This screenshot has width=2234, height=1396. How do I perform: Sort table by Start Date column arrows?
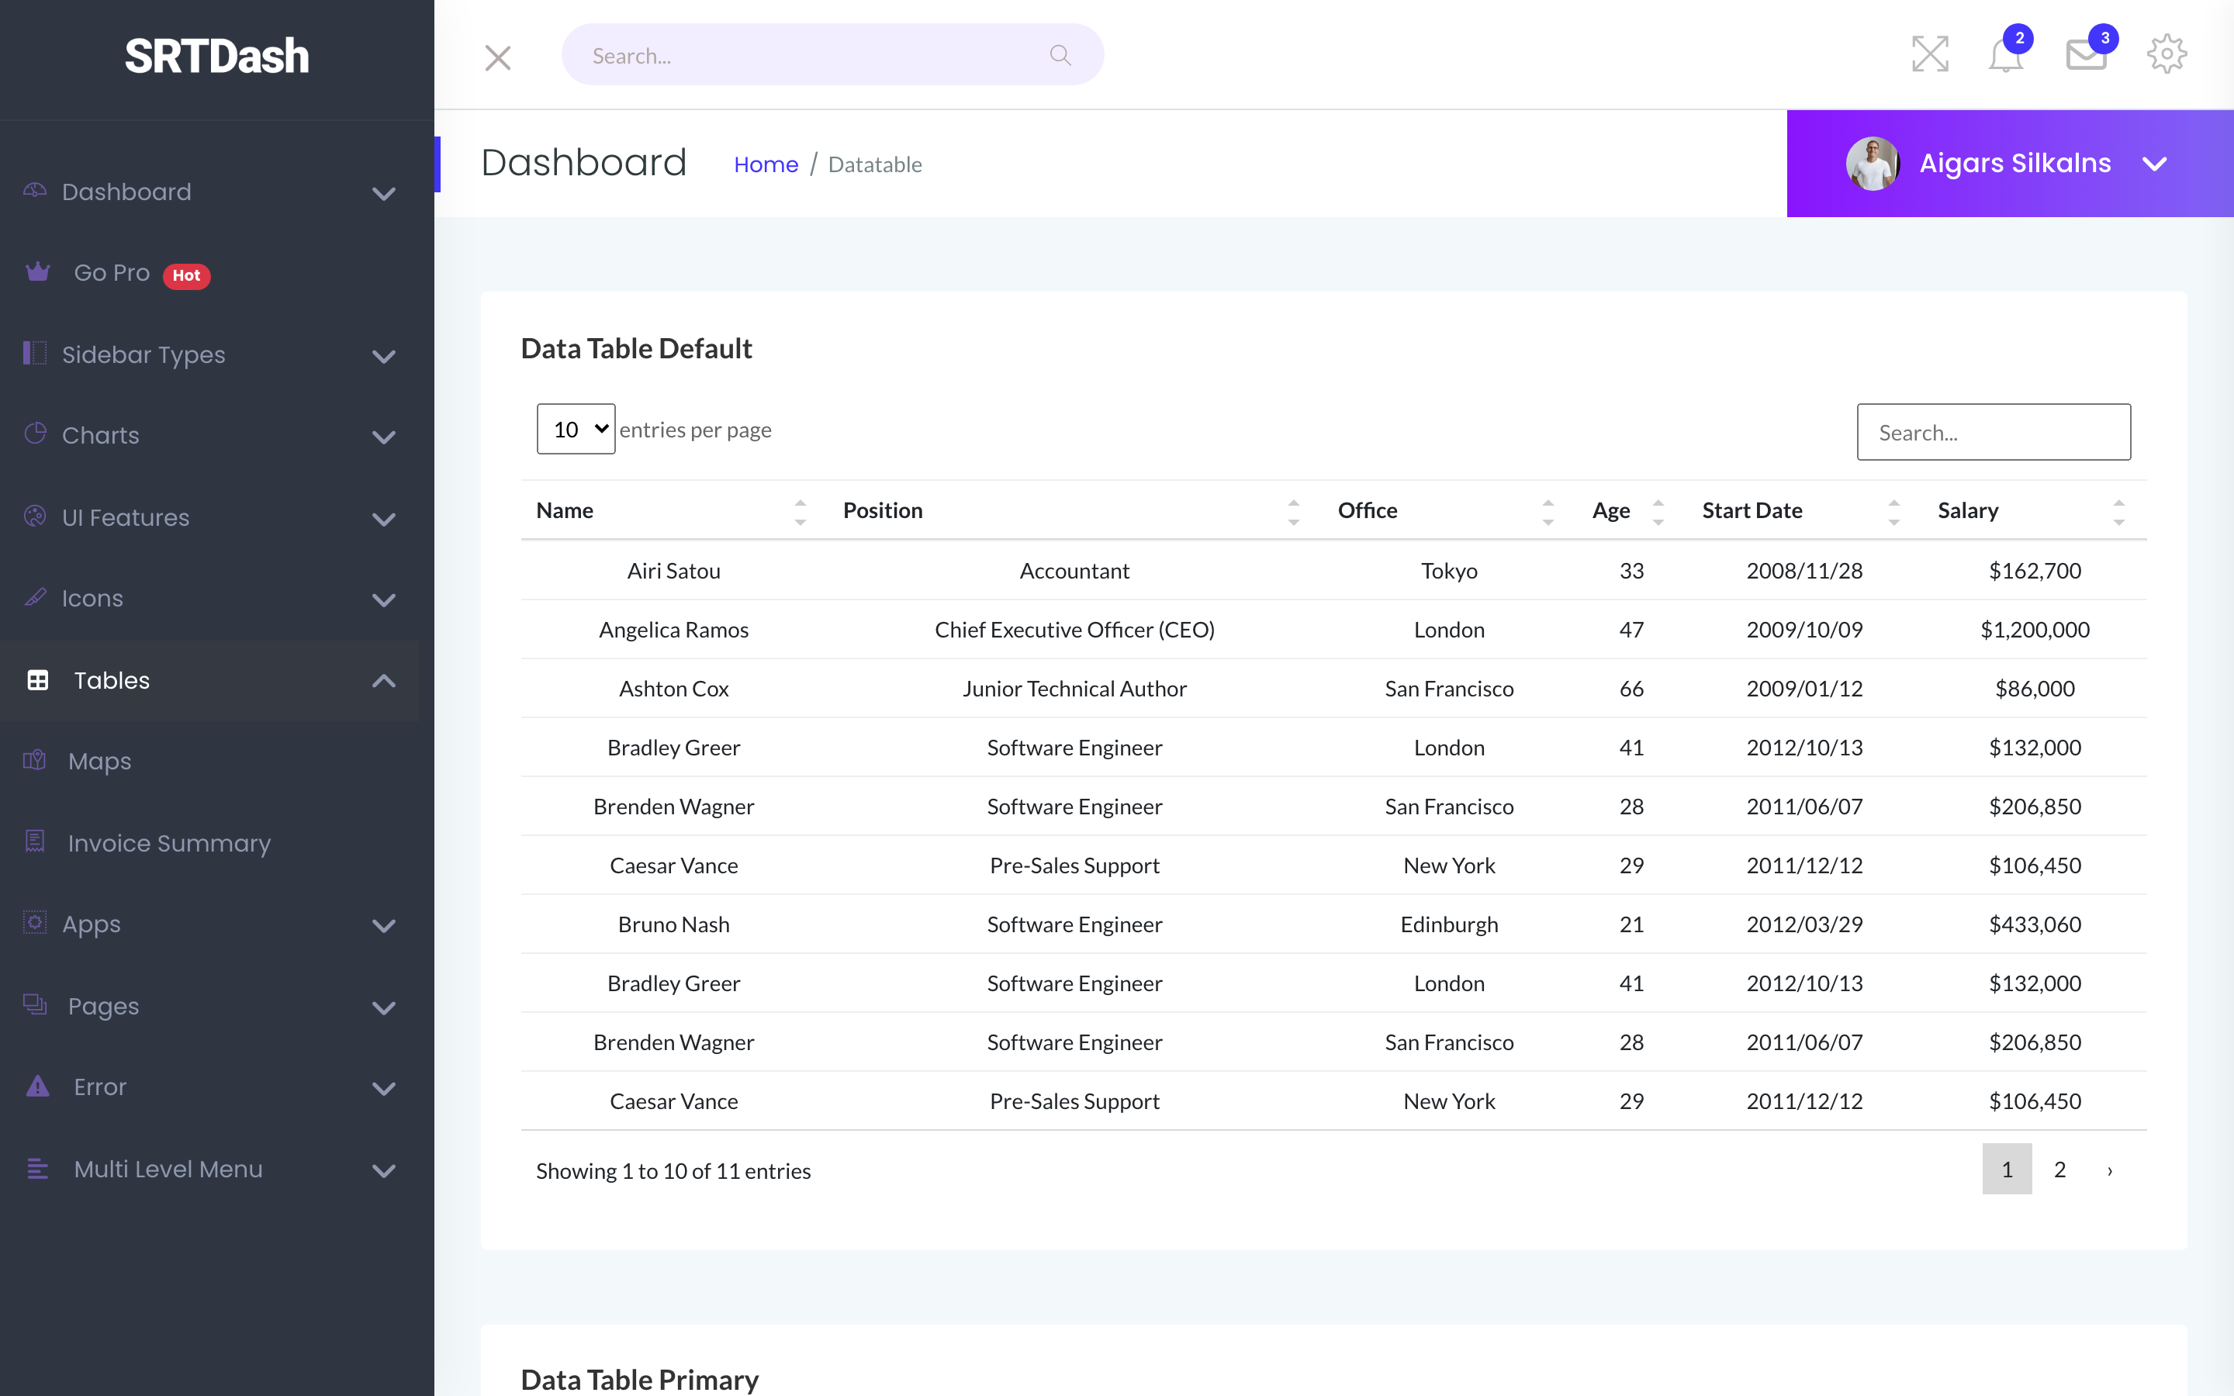pyautogui.click(x=1893, y=512)
